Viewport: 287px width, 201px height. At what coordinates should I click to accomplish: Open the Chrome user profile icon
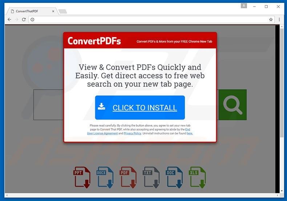pos(244,6)
